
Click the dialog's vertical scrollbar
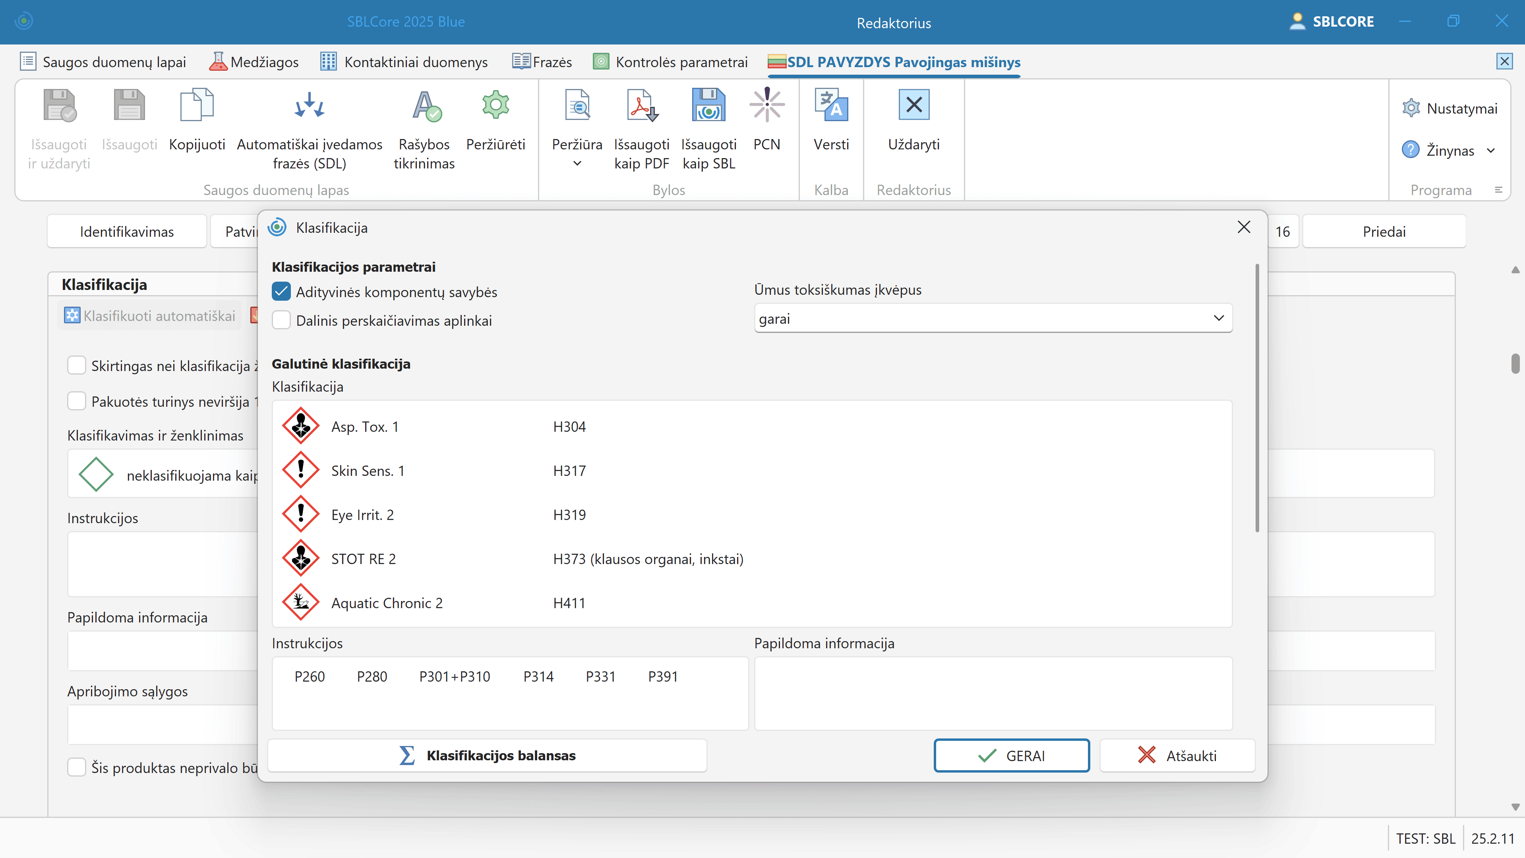1257,398
